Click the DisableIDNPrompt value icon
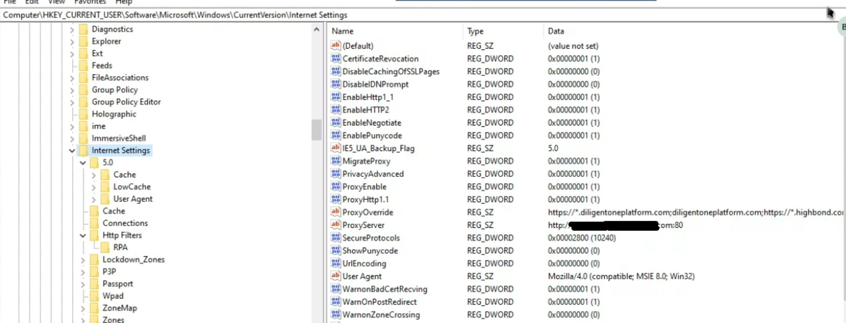The image size is (846, 323). pos(336,84)
